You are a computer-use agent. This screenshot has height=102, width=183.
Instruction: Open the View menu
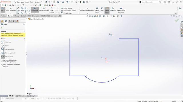pos(22,2)
